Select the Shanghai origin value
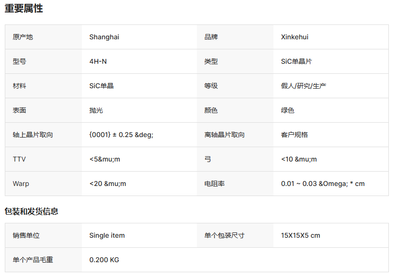The height and width of the screenshot is (278, 397). (x=104, y=37)
